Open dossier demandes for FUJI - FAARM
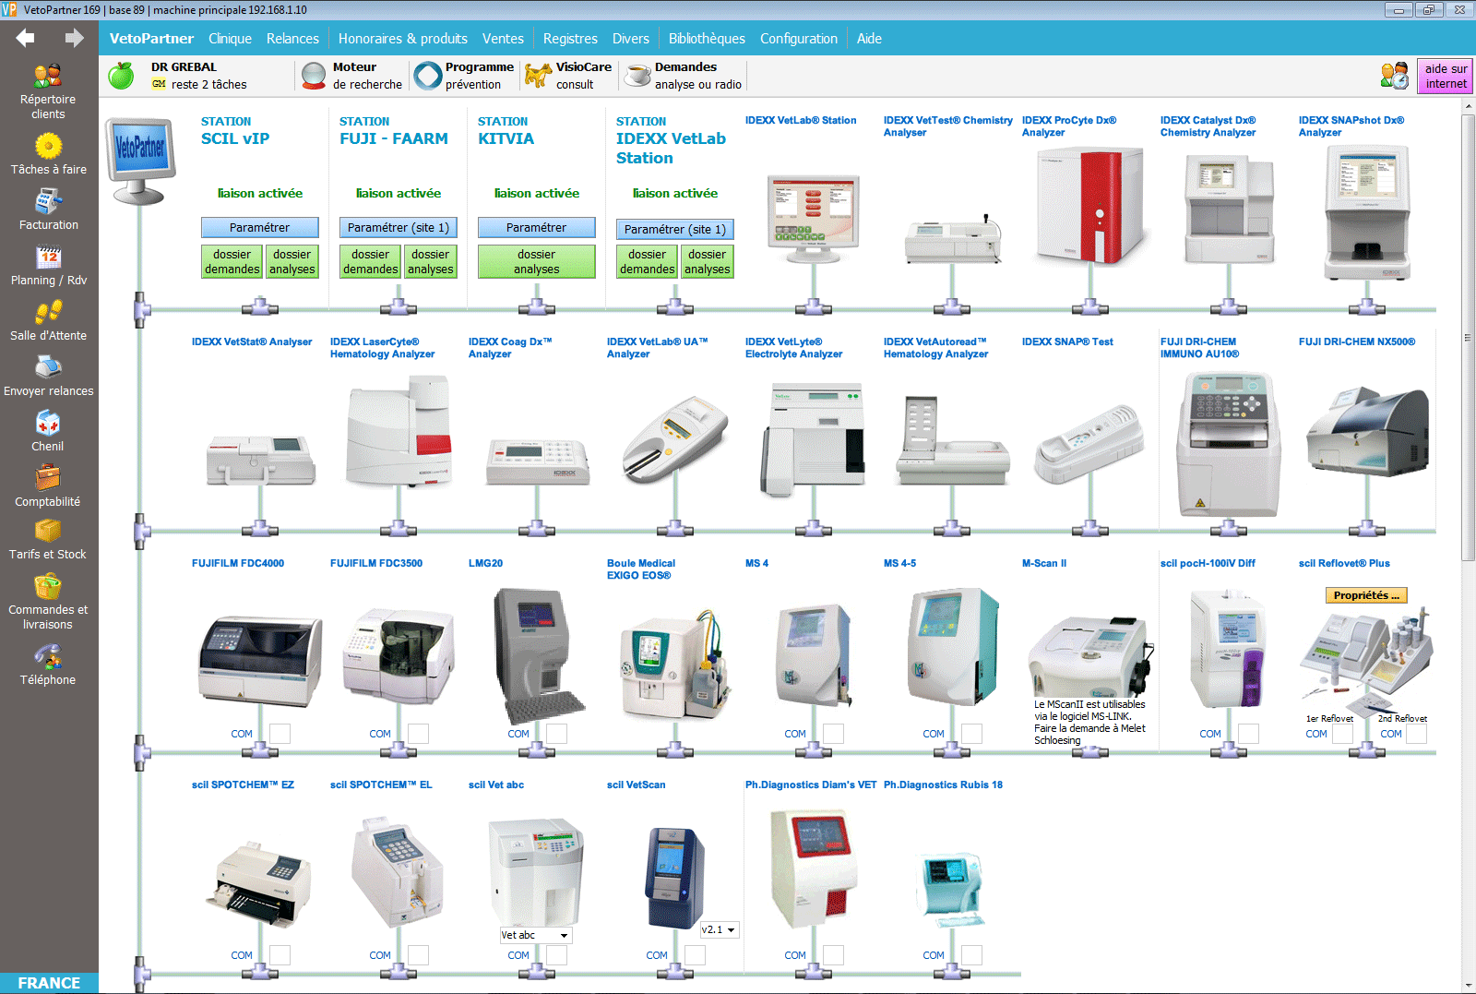The height and width of the screenshot is (994, 1476). pyautogui.click(x=371, y=261)
